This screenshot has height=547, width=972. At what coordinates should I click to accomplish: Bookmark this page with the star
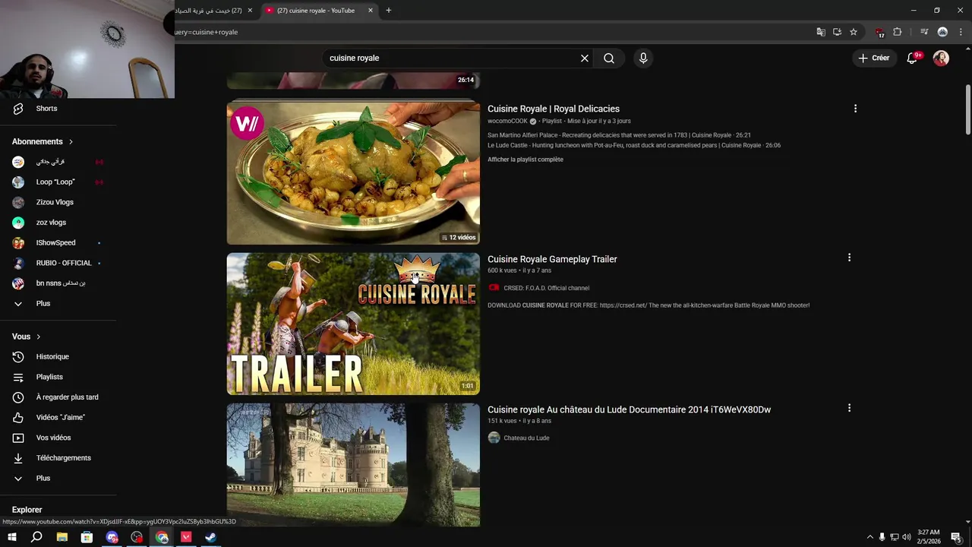[854, 32]
